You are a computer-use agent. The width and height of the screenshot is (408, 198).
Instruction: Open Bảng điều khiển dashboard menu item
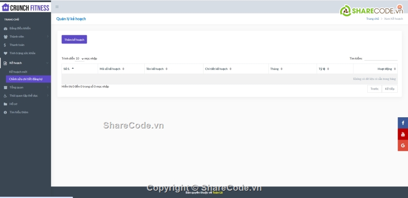click(x=20, y=28)
